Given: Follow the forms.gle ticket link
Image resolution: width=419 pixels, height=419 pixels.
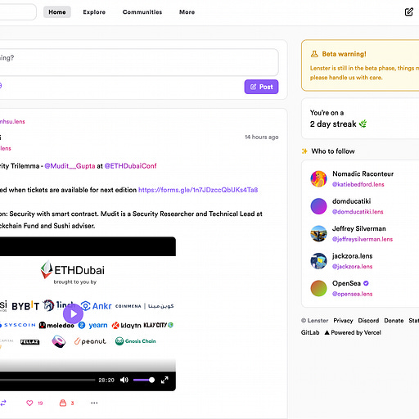Looking at the screenshot, I should click(198, 190).
